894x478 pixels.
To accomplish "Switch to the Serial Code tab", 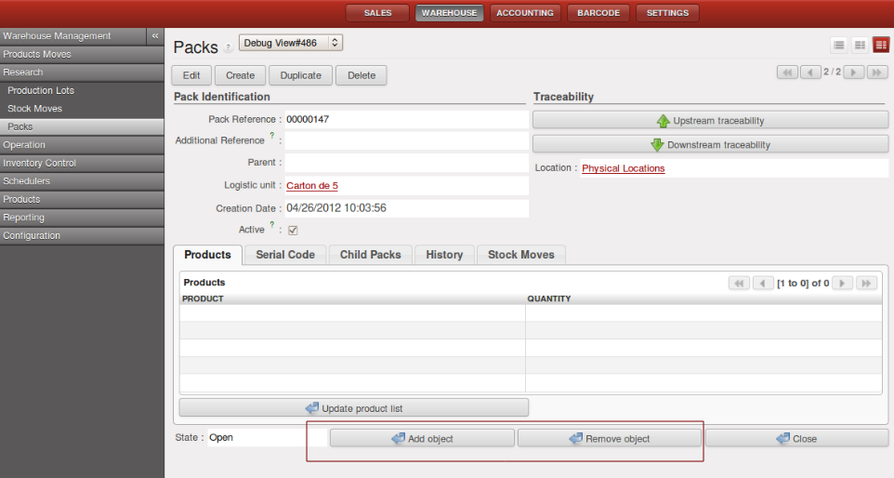I will click(285, 255).
